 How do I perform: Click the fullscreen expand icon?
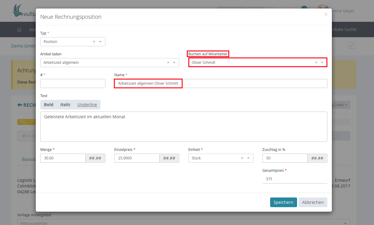[x=351, y=46]
